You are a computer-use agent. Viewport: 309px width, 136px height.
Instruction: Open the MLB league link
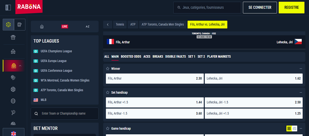click(43, 100)
